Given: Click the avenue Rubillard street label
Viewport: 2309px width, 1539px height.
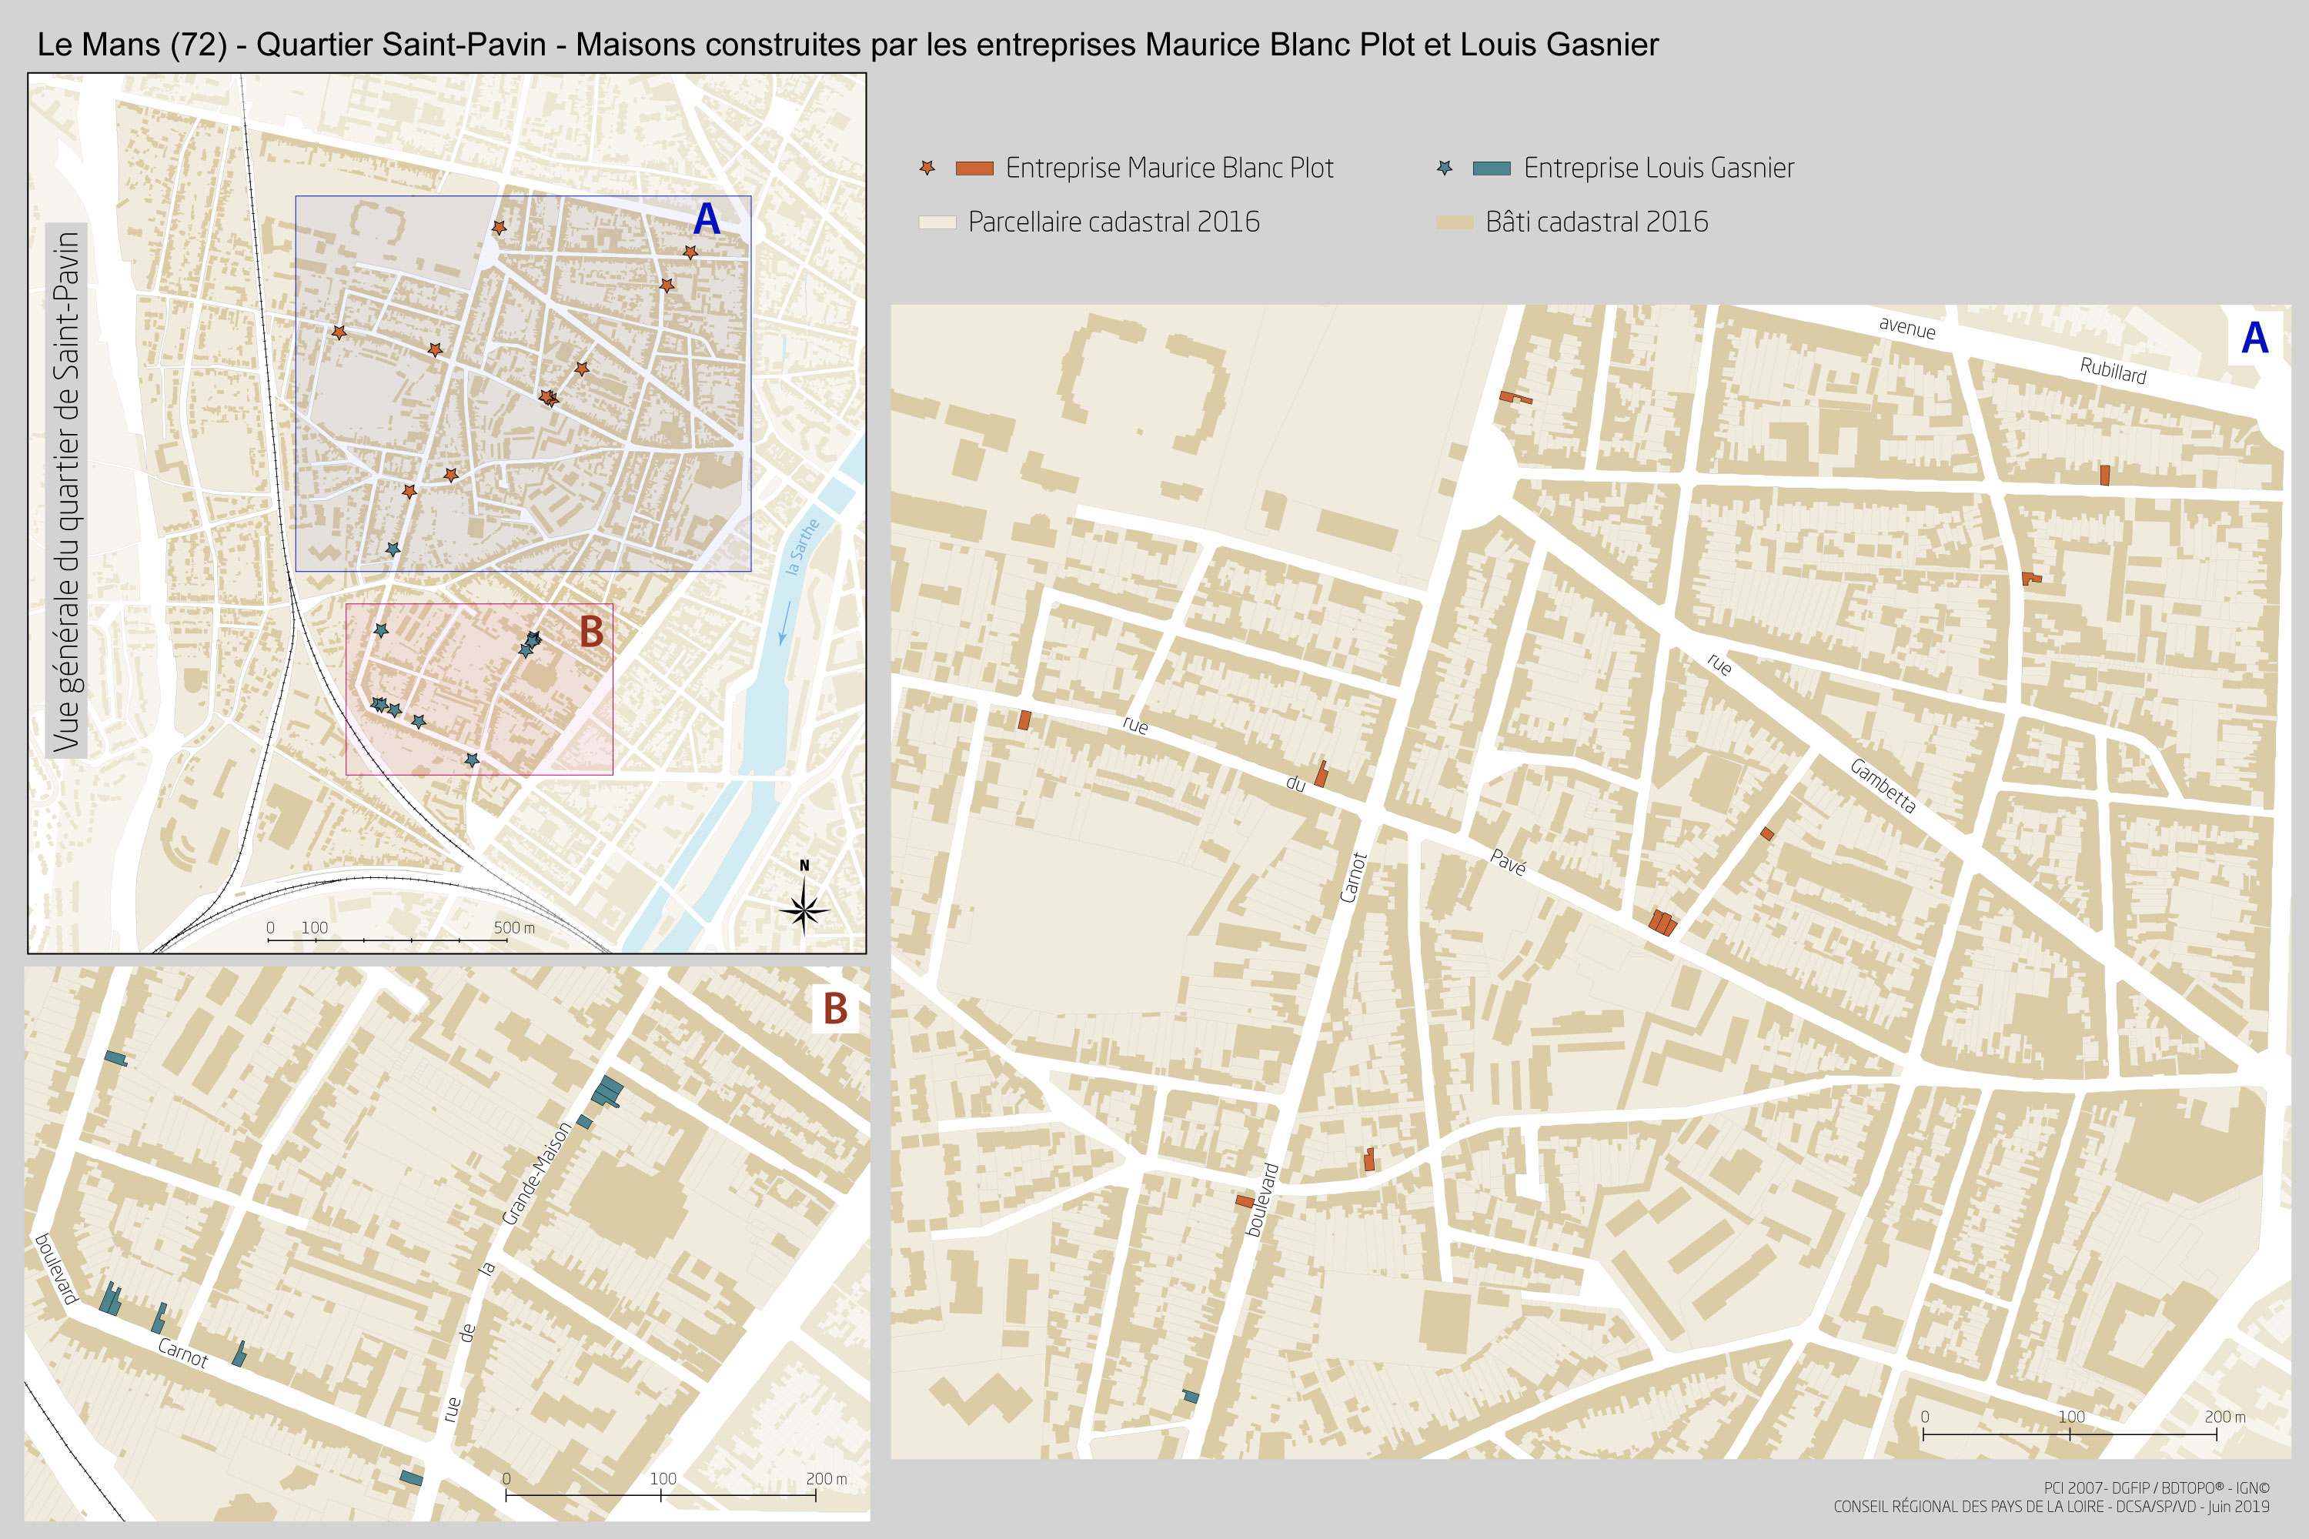Looking at the screenshot, I should pos(2013,349).
